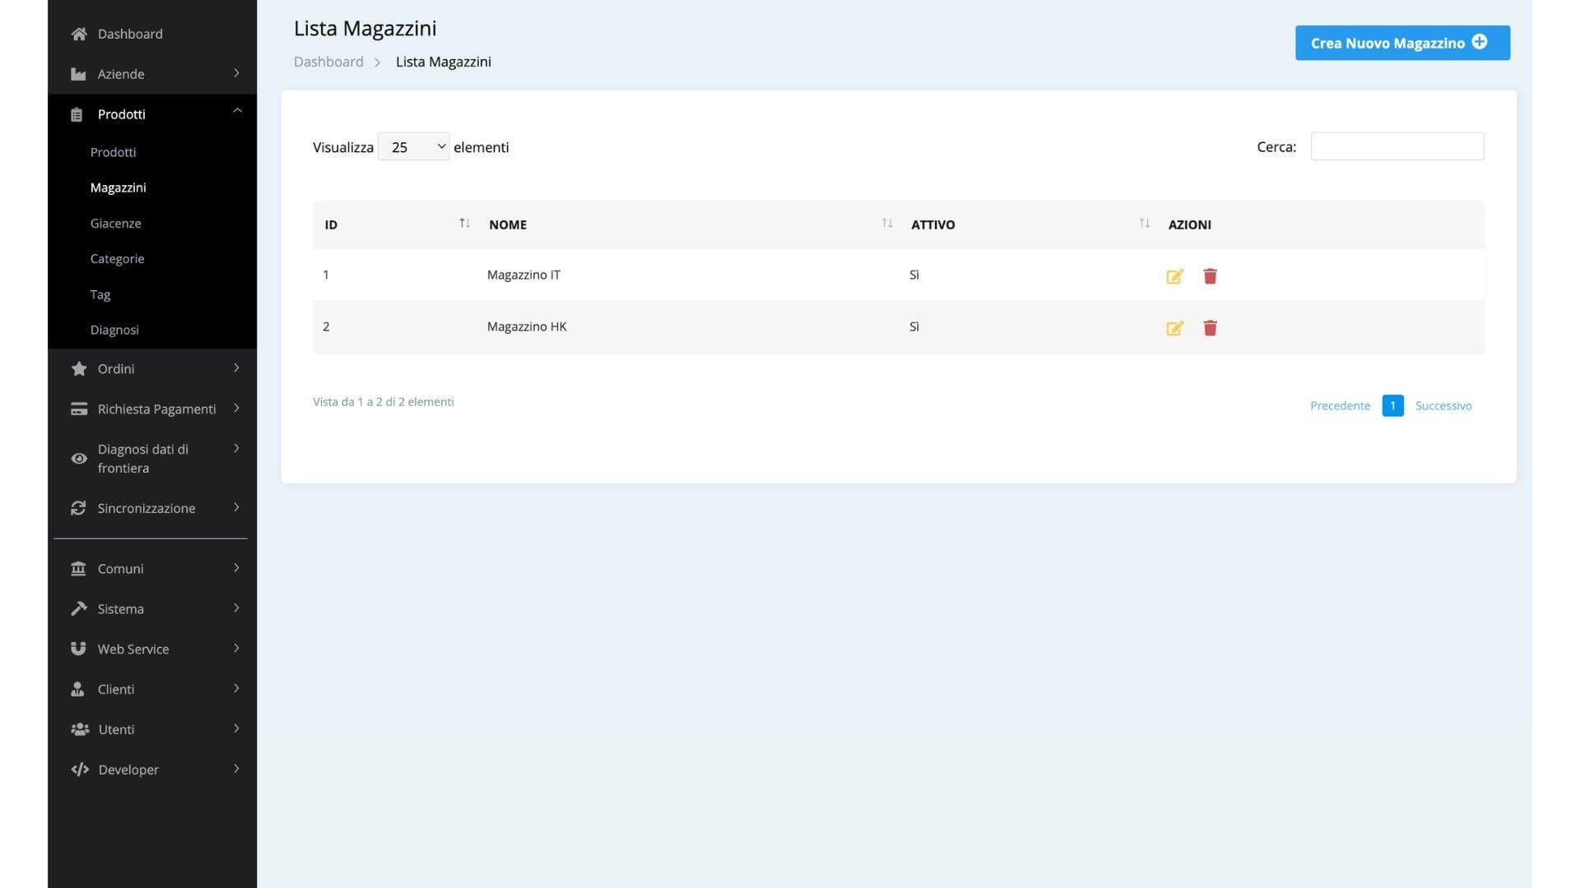This screenshot has width=1580, height=888.
Task: Click the Comuni bank building icon
Action: pyautogui.click(x=78, y=568)
